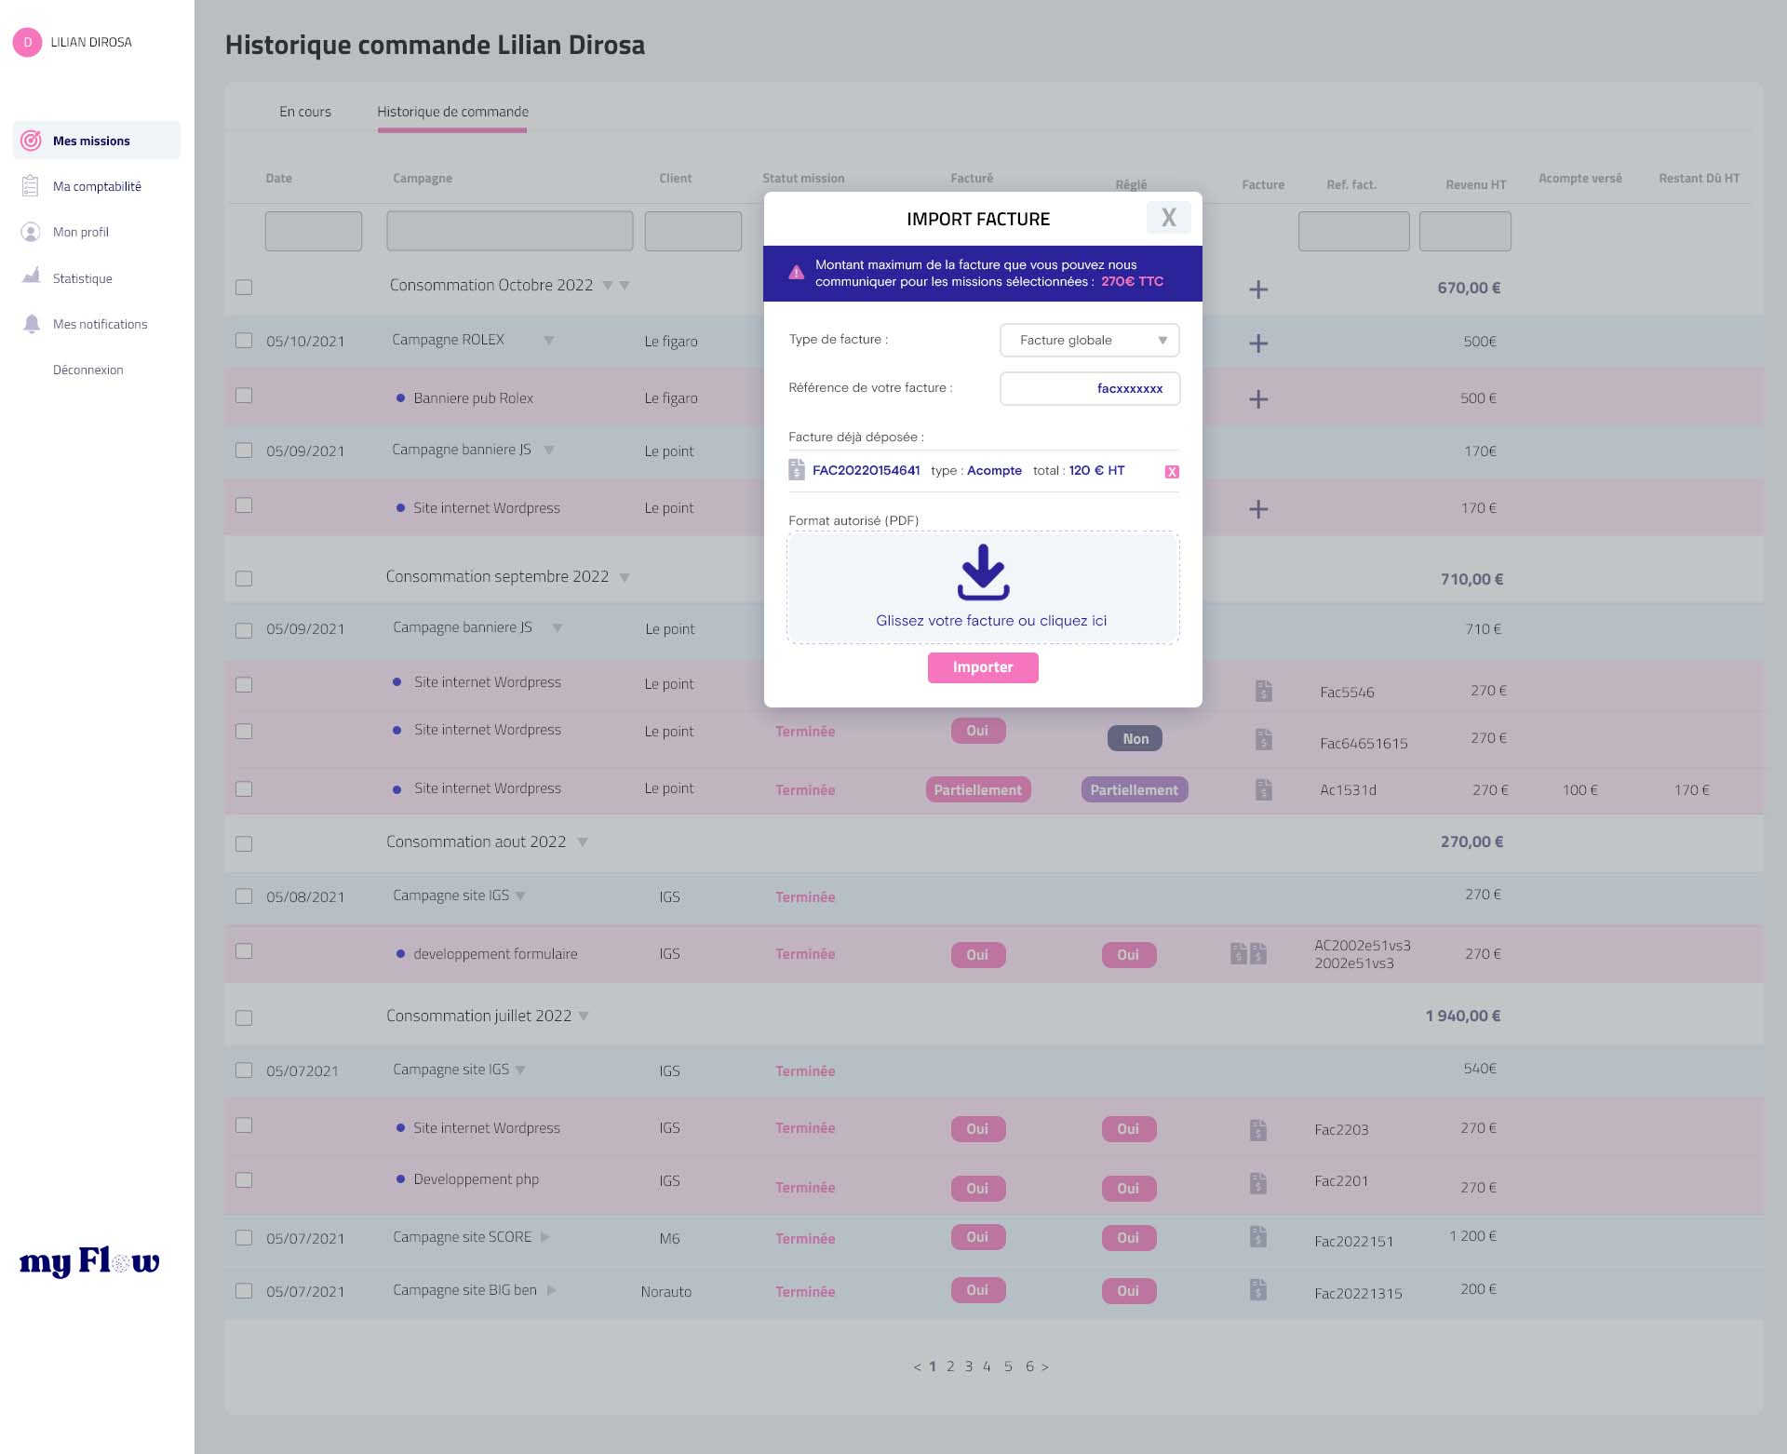1787x1454 pixels.
Task: Remove deposited invoice FAC20220154641 with pink X
Action: (x=1172, y=472)
